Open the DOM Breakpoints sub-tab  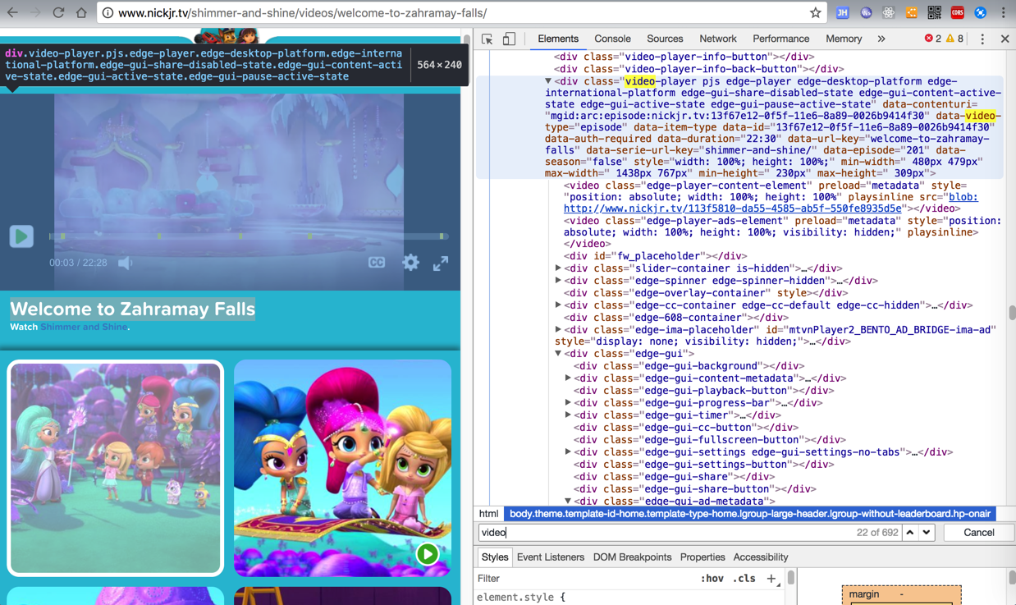click(632, 557)
